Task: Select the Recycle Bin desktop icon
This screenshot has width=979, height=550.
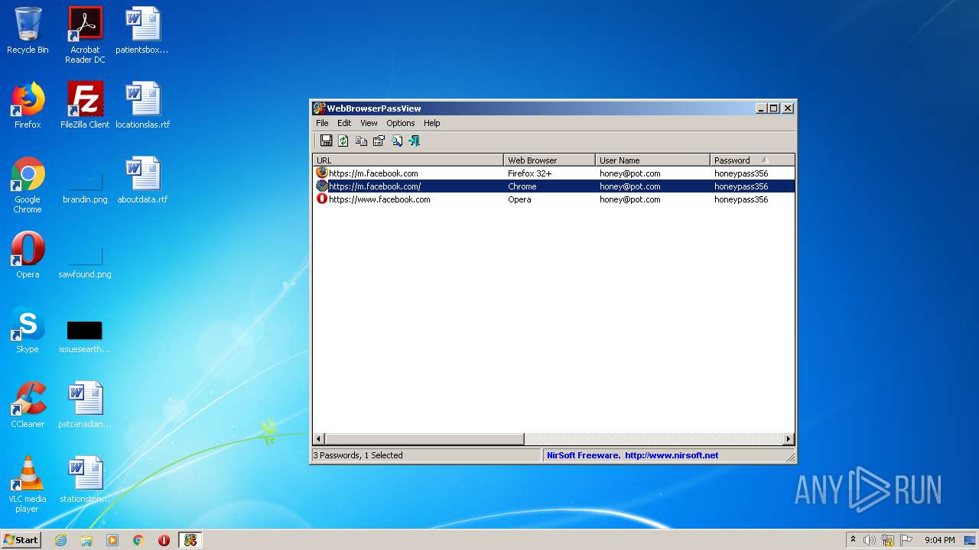Action: pos(28,31)
